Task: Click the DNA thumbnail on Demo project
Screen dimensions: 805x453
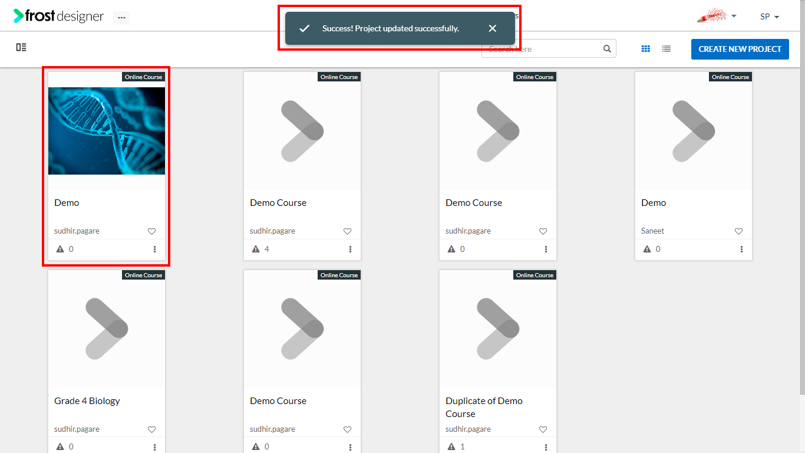Action: pos(107,131)
